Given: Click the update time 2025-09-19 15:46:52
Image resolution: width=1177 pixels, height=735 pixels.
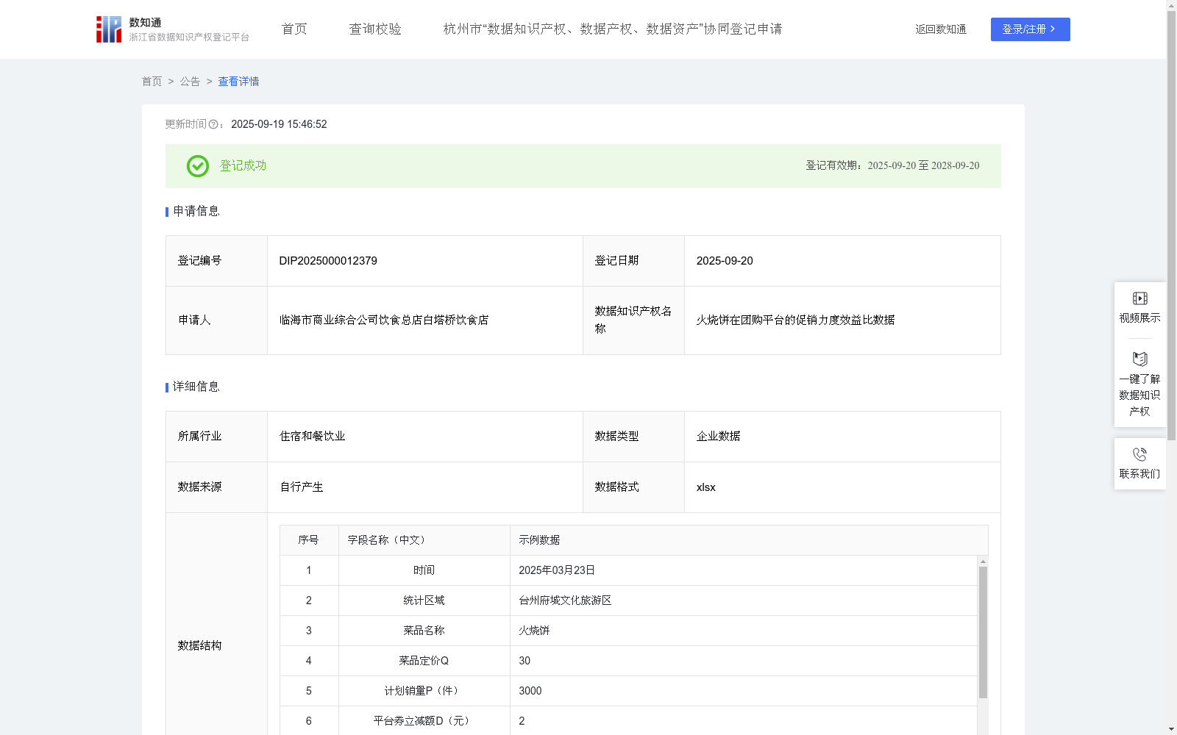Looking at the screenshot, I should [279, 124].
